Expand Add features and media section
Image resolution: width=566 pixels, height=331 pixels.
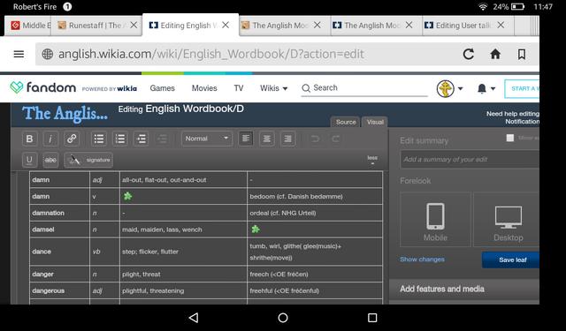tap(464, 289)
